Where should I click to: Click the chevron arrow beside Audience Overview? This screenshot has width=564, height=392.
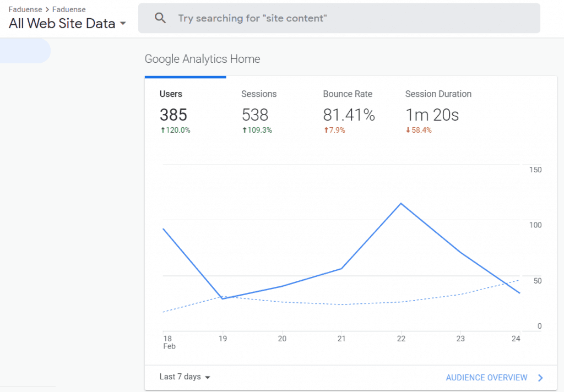coord(540,378)
